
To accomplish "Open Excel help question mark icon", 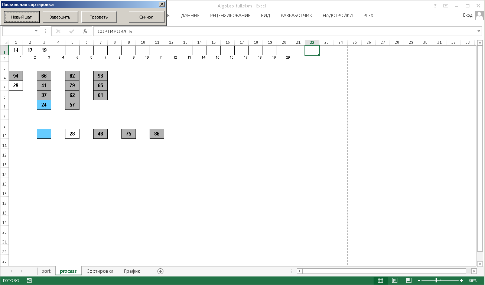I will tap(435, 6).
